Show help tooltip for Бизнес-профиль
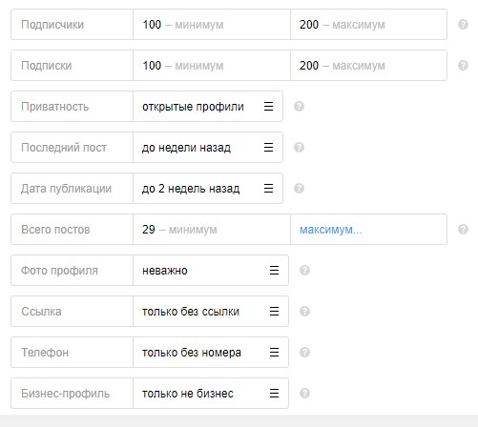The width and height of the screenshot is (478, 427). coord(304,394)
